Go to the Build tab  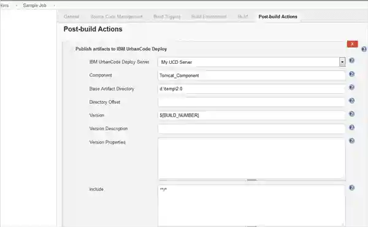click(x=243, y=17)
